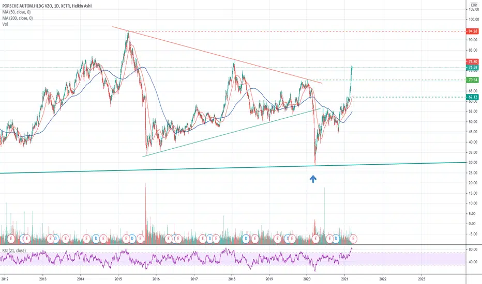The width and height of the screenshot is (482, 284).
Task: Click the green 62.12 price label
Action: (473, 97)
